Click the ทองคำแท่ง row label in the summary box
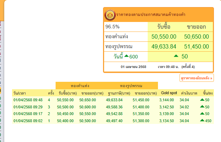 [x=117, y=36]
